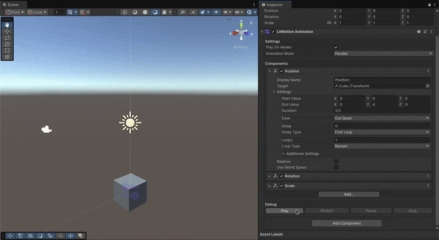Click the snap increment icon
The width and height of the screenshot is (439, 240).
point(82,12)
